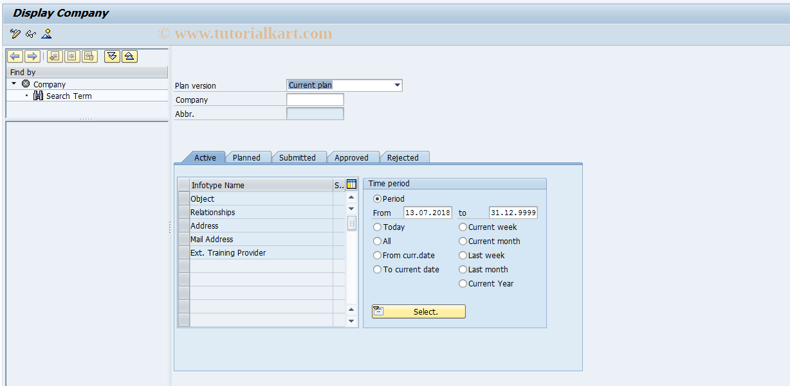Click the create search variant icon

coord(54,57)
